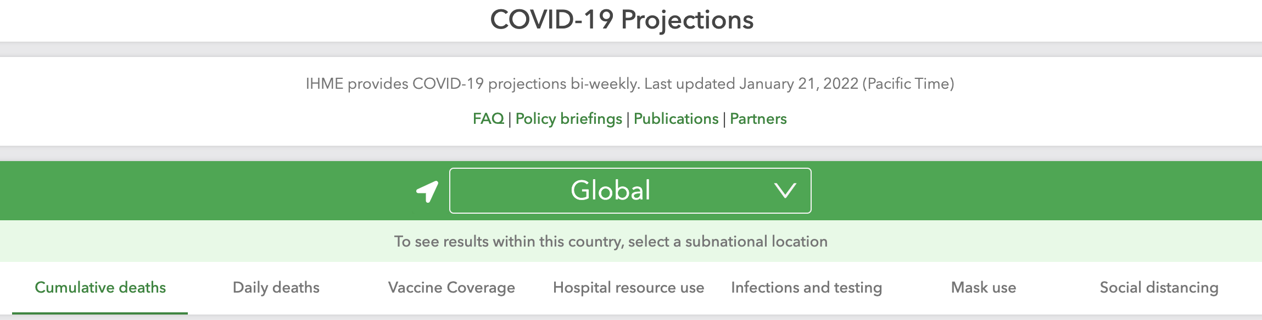Switch to the Daily deaths tab

276,288
